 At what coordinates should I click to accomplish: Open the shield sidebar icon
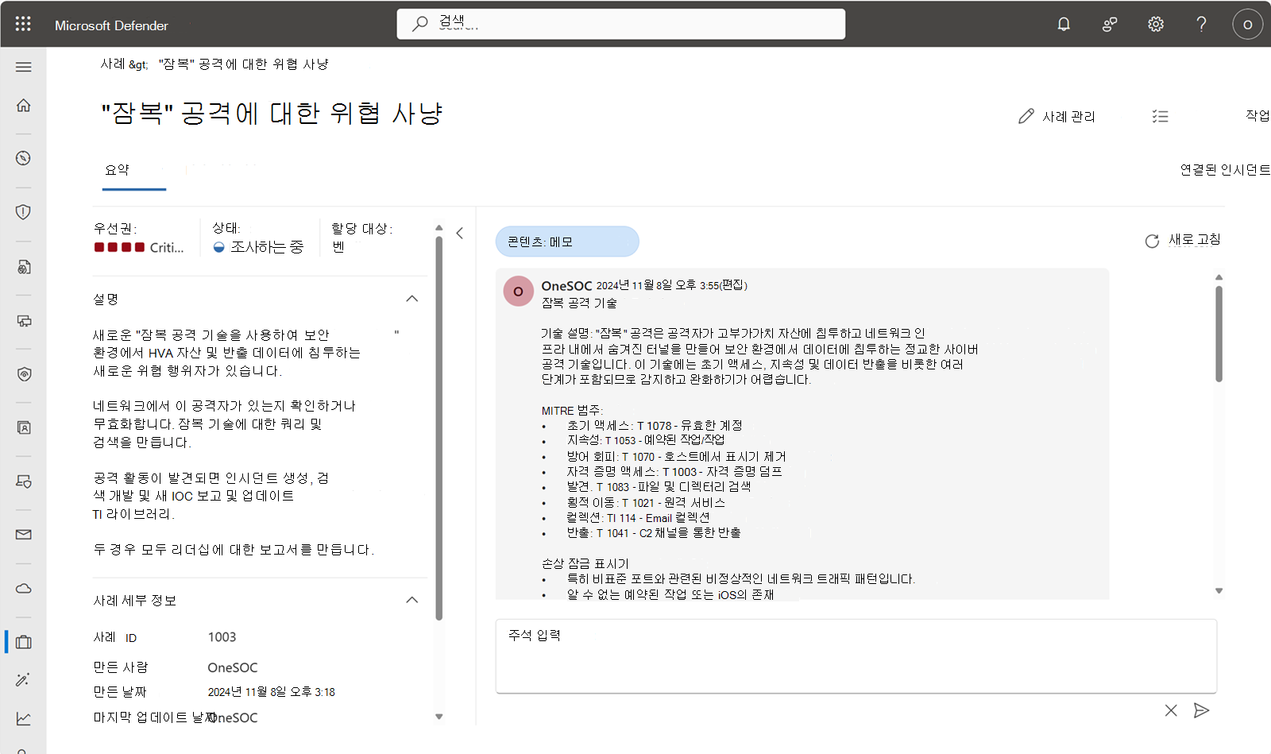click(24, 212)
